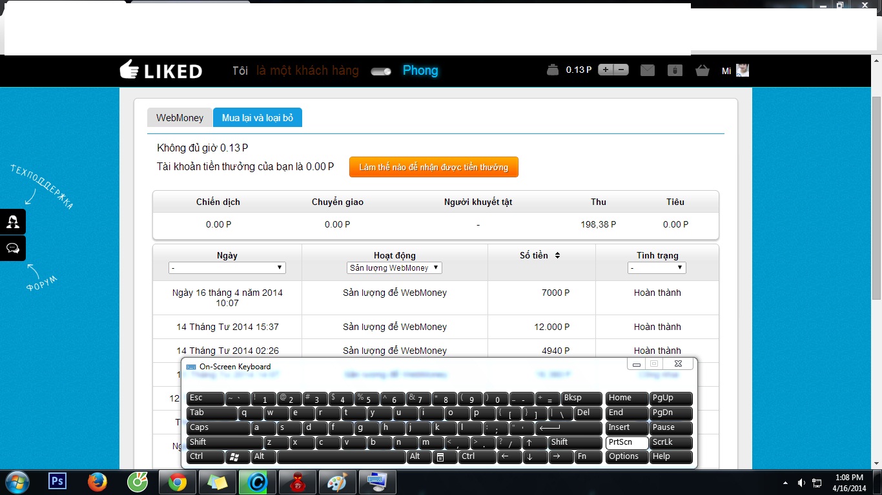
Task: Show hidden system tray icons
Action: pyautogui.click(x=785, y=482)
